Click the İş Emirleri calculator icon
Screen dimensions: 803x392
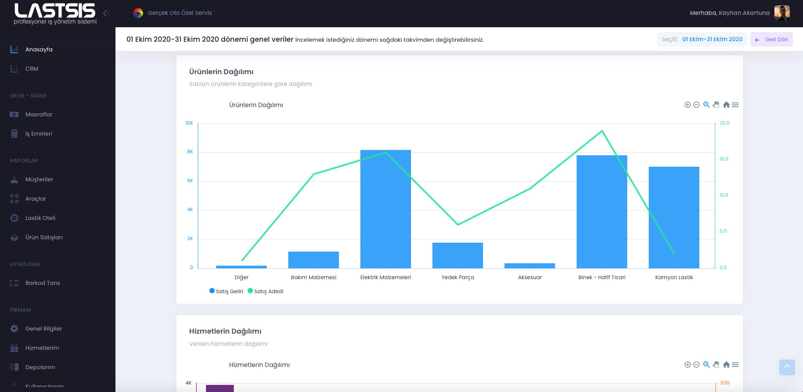coord(14,133)
